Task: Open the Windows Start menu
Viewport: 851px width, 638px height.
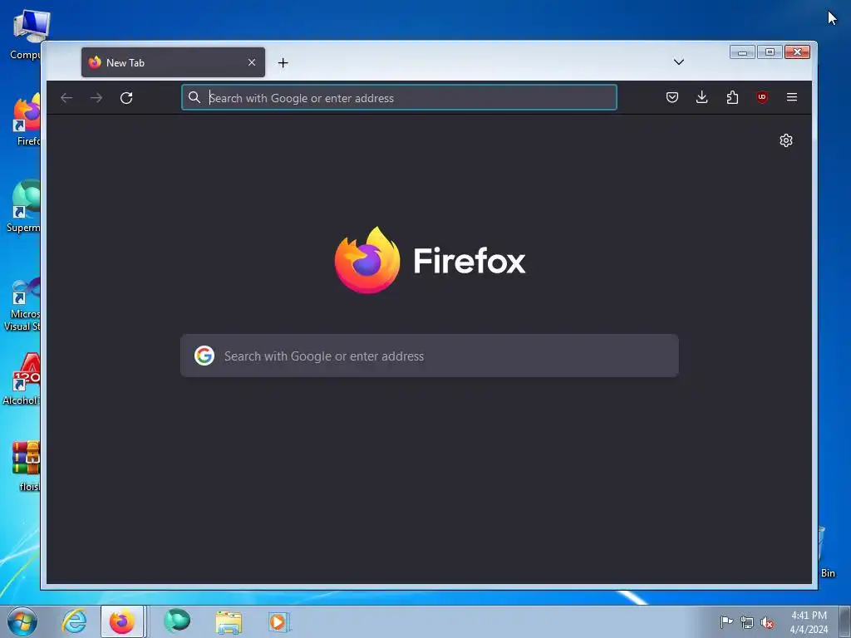Action: [x=22, y=621]
